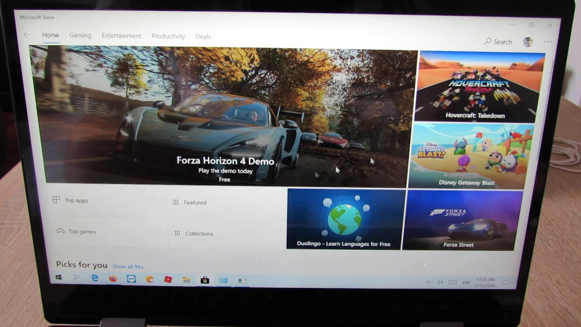Click the touch keyboard tray icon

click(453, 282)
